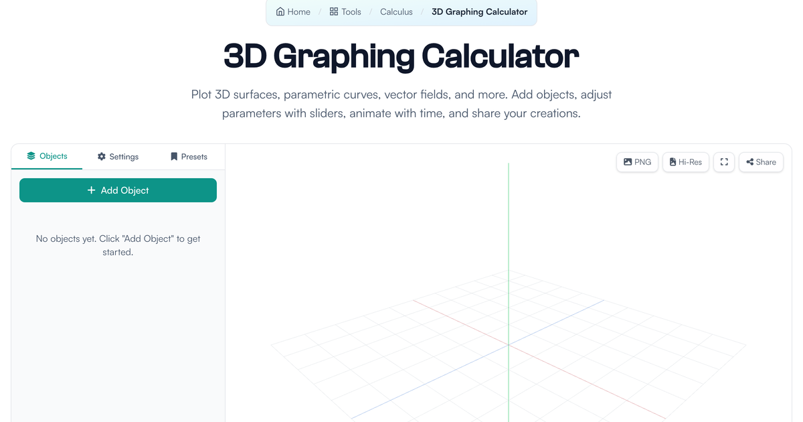803x422 pixels.
Task: Click the 3D Graphing Calculator page heading
Action: coord(401,56)
